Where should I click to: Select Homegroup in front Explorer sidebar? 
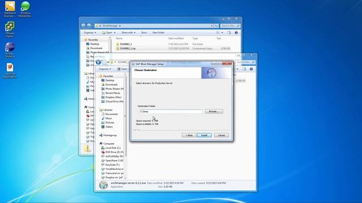click(x=108, y=135)
